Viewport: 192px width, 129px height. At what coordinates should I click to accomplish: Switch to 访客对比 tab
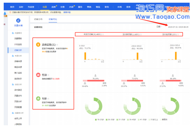point(53,19)
